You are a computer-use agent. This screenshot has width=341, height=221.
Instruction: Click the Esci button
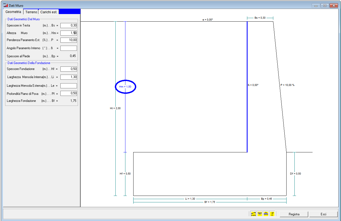click(323, 214)
